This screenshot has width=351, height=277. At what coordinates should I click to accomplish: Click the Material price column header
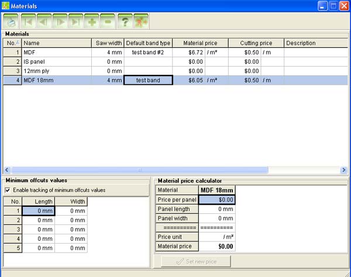(x=200, y=43)
